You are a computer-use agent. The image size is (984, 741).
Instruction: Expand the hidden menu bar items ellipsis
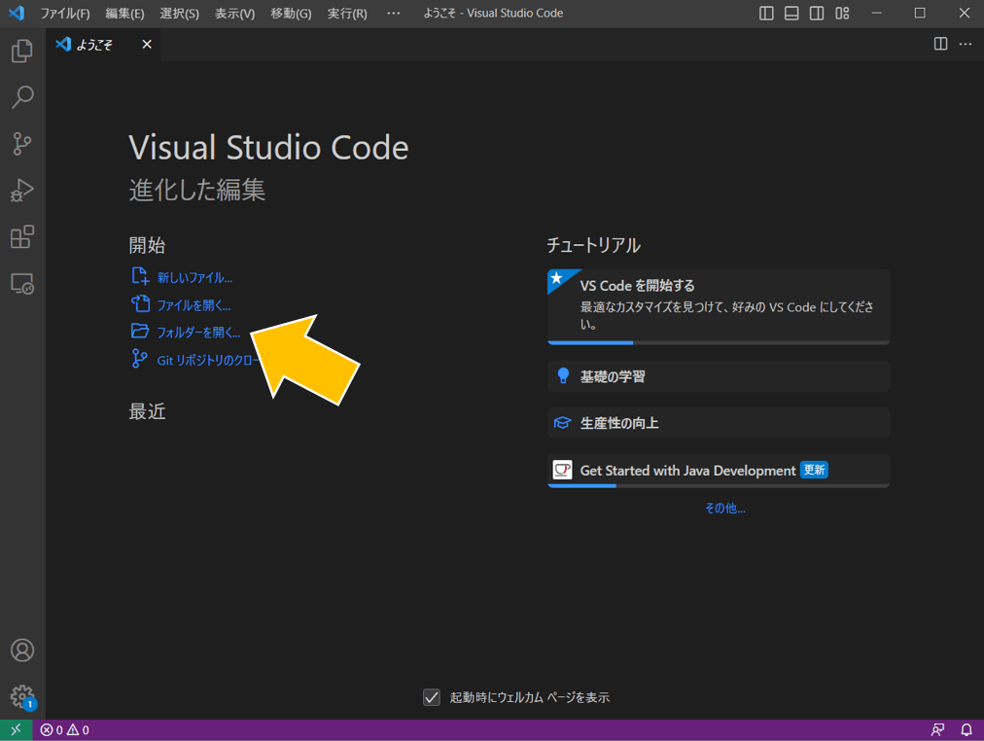pos(393,14)
